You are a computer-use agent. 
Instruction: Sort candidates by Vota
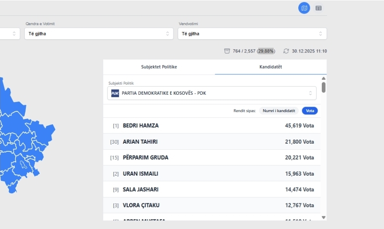point(310,111)
